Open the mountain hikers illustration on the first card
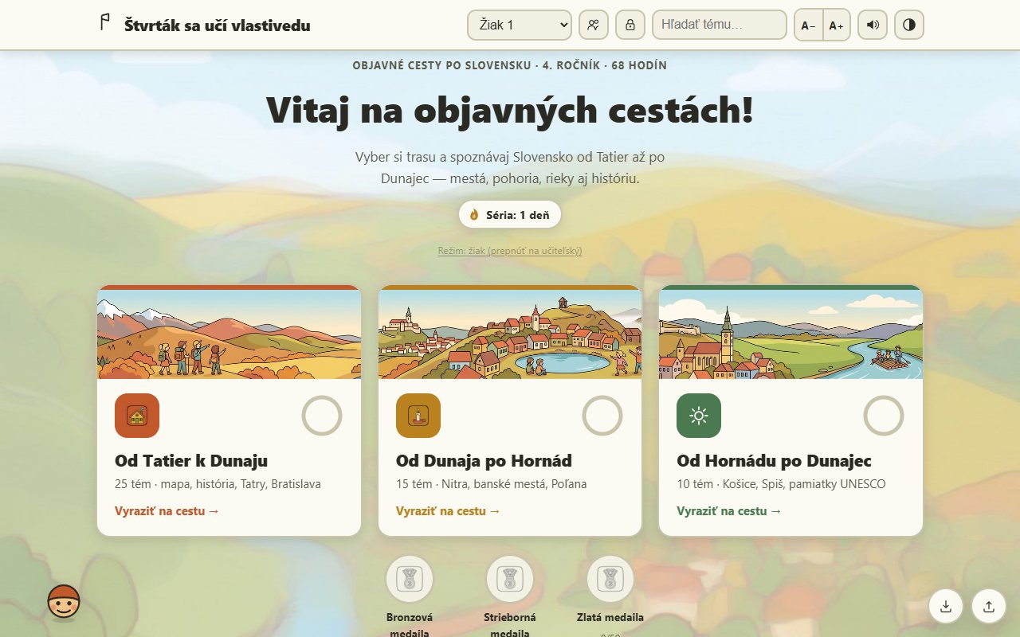This screenshot has height=637, width=1020. coord(229,334)
